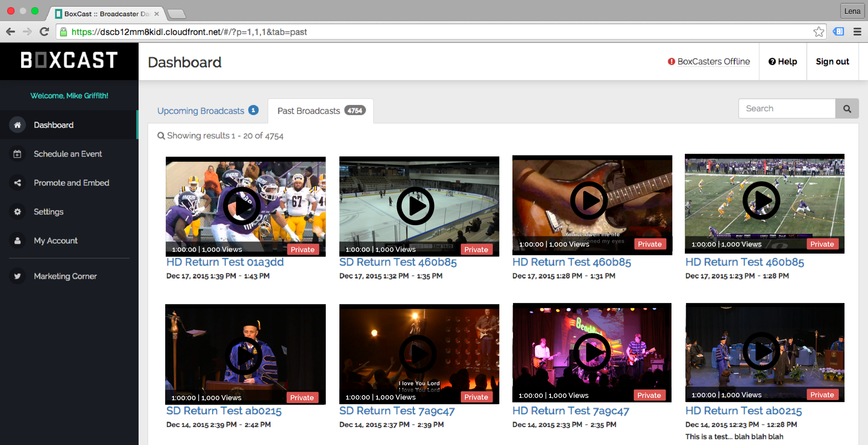Viewport: 868px width, 445px height.
Task: Open Chrome hamburger menu
Action: click(x=857, y=32)
